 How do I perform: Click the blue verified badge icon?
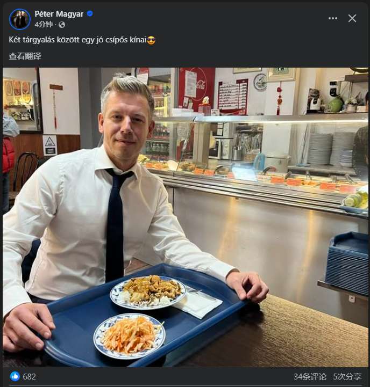point(90,13)
